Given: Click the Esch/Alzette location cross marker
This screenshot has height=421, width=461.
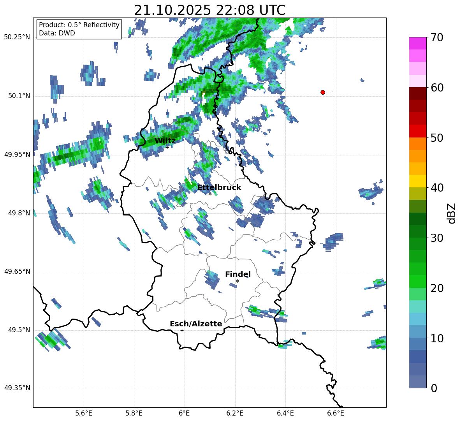Looking at the screenshot, I should coord(182,330).
